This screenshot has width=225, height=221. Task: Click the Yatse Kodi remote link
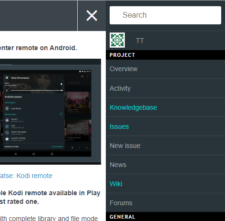point(26,176)
